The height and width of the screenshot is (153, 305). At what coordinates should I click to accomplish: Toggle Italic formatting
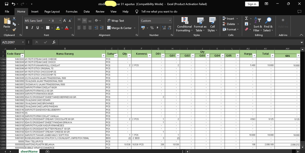[32, 28]
